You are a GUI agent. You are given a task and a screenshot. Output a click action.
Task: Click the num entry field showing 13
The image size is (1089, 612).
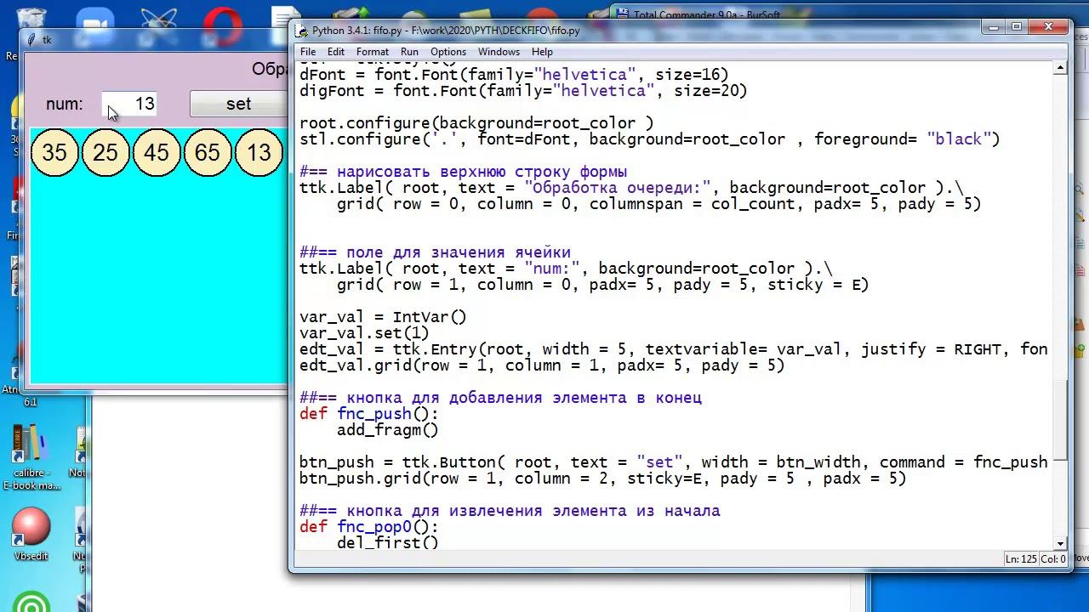(128, 104)
